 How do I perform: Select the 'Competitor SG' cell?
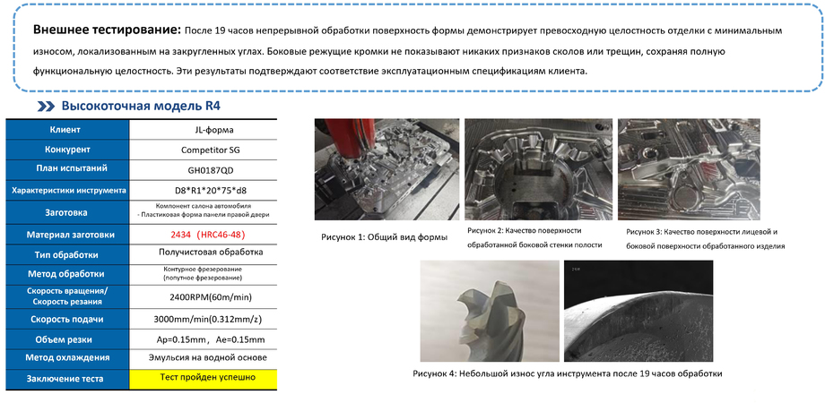203,150
